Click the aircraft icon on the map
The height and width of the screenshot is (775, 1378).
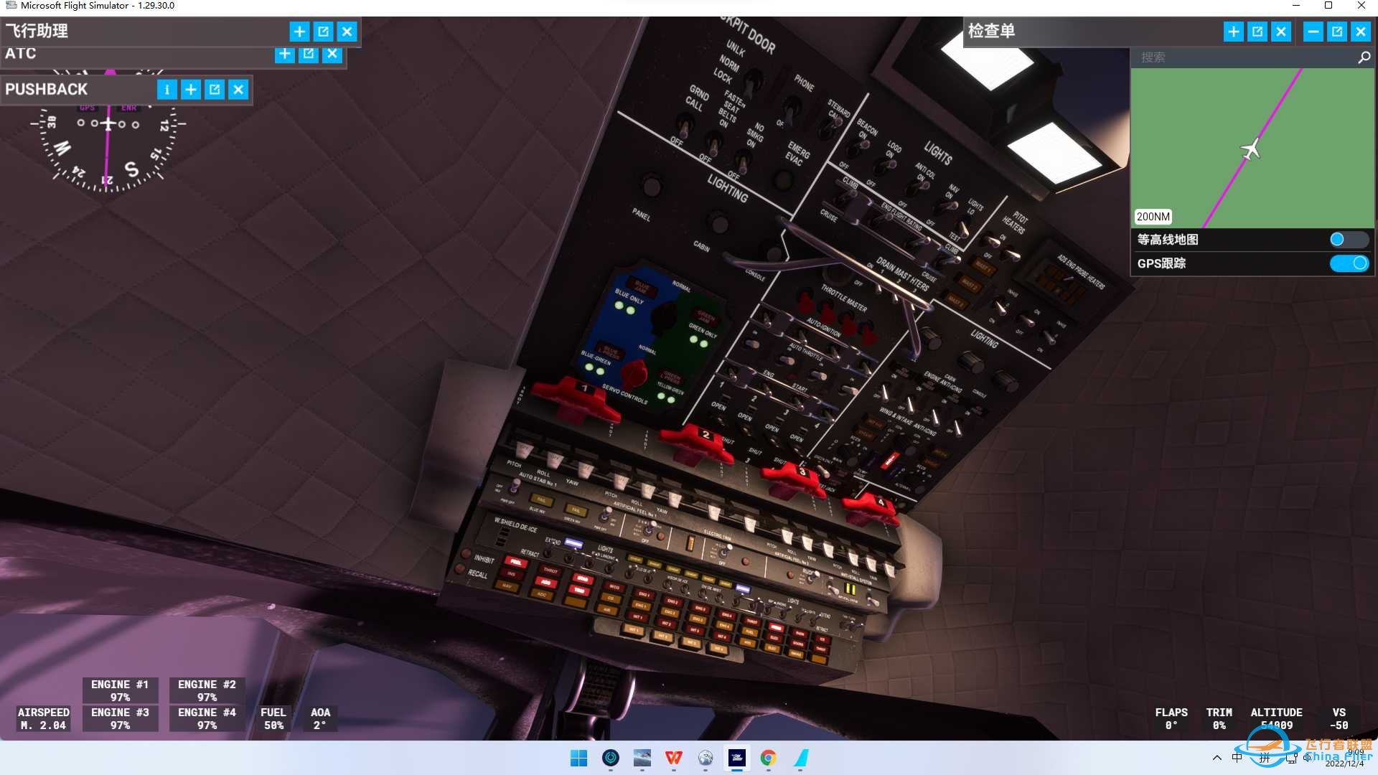1250,149
